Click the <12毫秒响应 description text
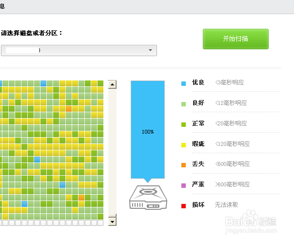Viewport: 294px width, 241px height. [231, 103]
